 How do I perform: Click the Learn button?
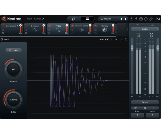tap(13, 50)
